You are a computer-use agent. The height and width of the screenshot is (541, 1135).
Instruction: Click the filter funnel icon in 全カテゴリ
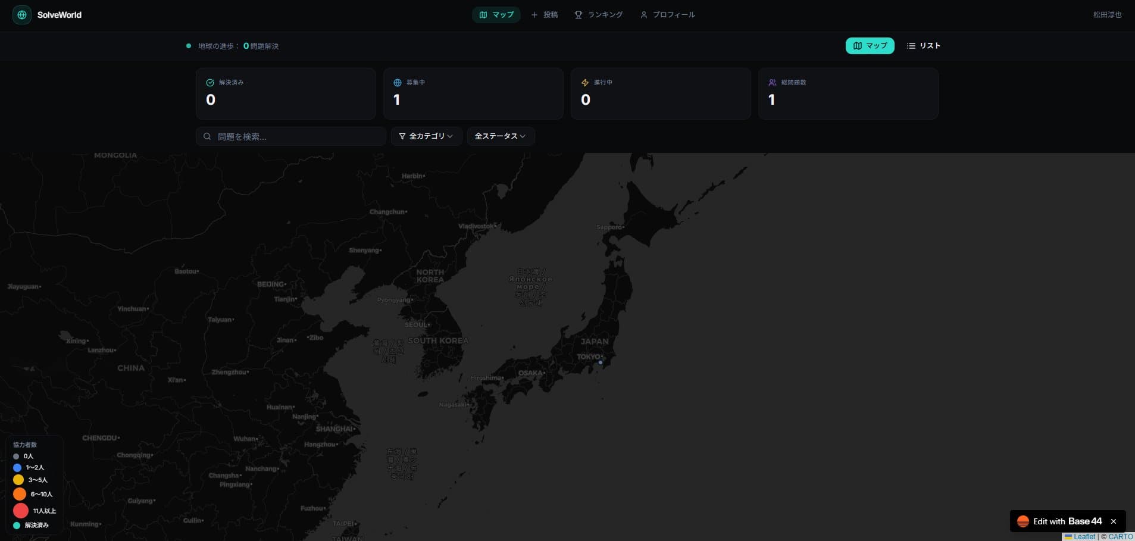click(402, 136)
